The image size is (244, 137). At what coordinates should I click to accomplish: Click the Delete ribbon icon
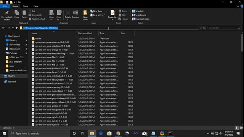(68, 15)
